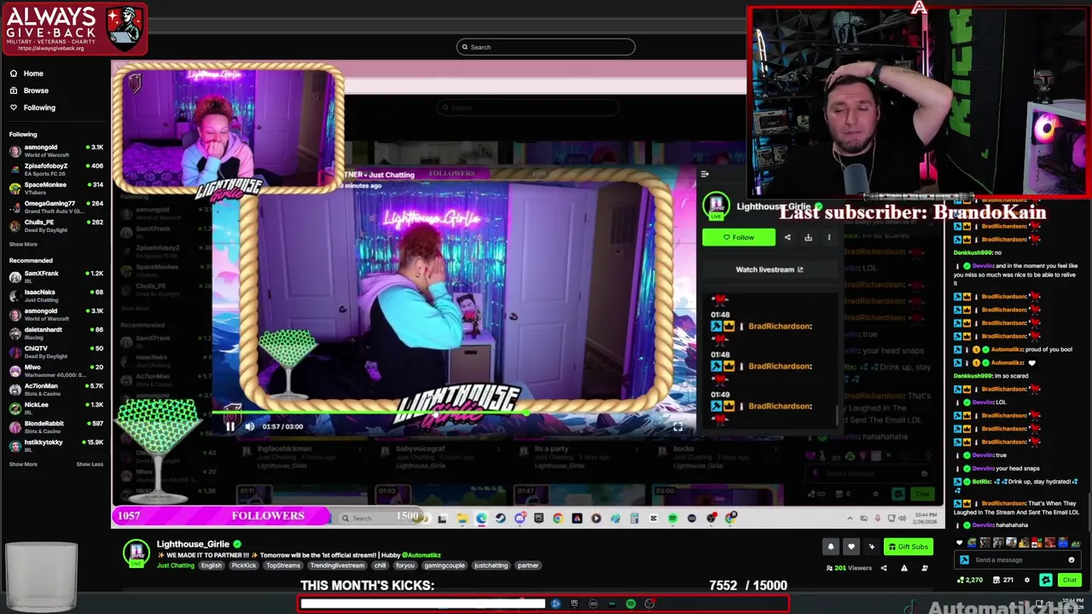Open hstikkytokky recommended channel
The height and width of the screenshot is (614, 1092).
click(x=55, y=446)
